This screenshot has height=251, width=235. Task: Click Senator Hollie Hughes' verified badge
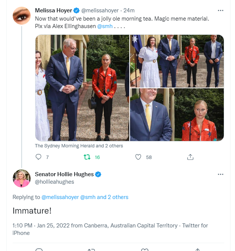click(x=98, y=174)
